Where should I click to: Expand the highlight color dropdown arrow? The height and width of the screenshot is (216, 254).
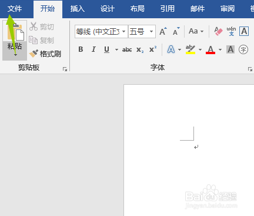coord(200,49)
